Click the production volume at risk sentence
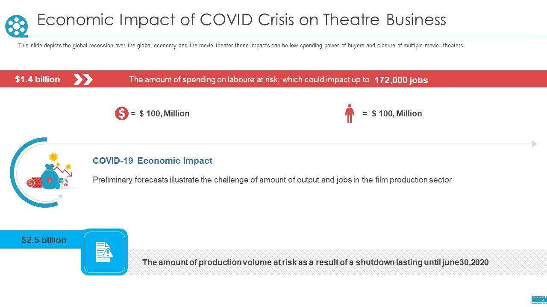 pos(315,262)
